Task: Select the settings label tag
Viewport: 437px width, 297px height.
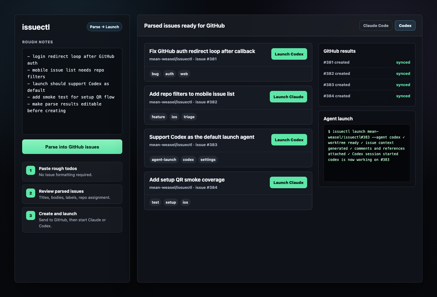Action: (x=208, y=159)
